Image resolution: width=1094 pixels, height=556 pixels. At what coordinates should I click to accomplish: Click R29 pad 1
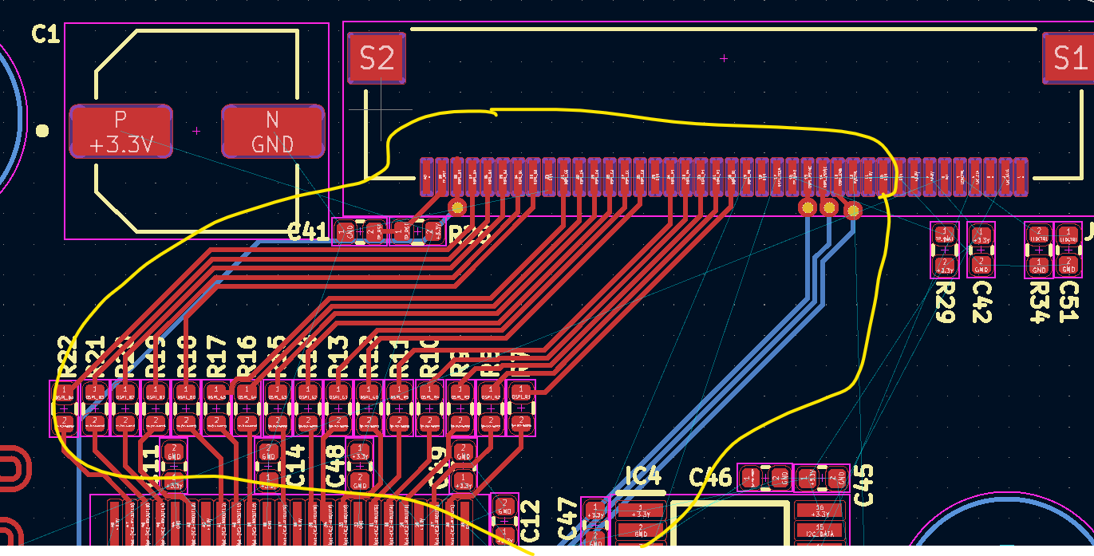click(x=944, y=235)
